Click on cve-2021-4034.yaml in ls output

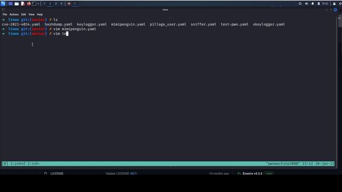coord(21,25)
